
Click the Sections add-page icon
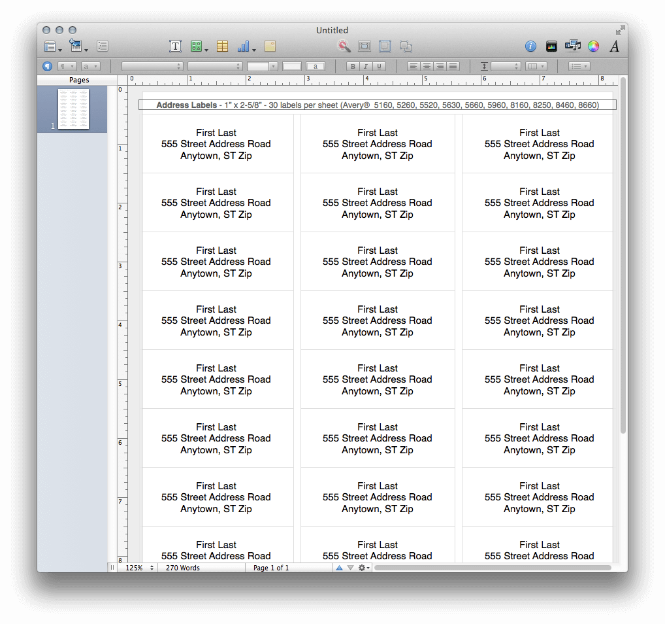[x=78, y=46]
